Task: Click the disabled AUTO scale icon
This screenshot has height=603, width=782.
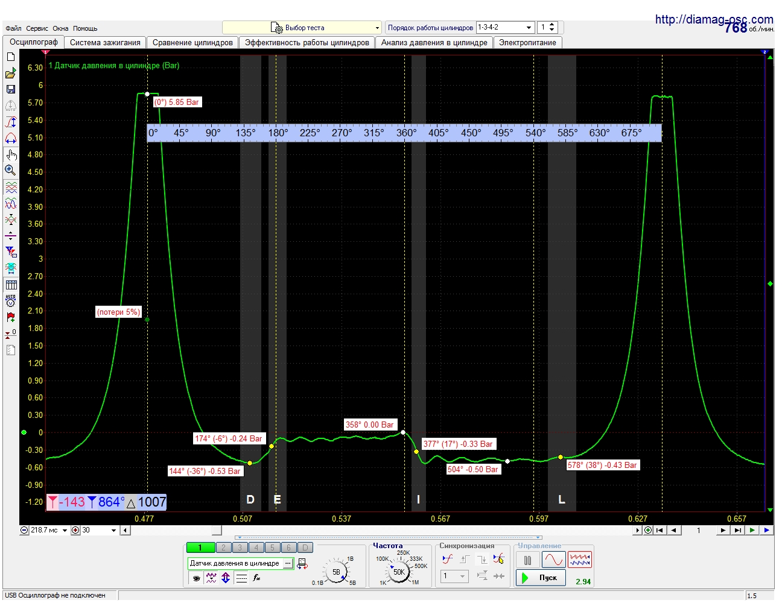Action: pyautogui.click(x=10, y=106)
